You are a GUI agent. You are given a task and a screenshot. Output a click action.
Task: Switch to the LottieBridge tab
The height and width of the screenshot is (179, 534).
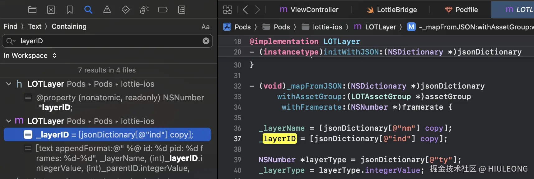pyautogui.click(x=391, y=10)
